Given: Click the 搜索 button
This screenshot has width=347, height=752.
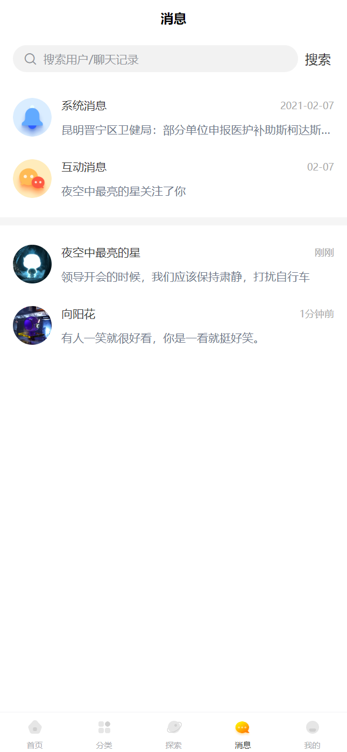Looking at the screenshot, I should (x=318, y=59).
